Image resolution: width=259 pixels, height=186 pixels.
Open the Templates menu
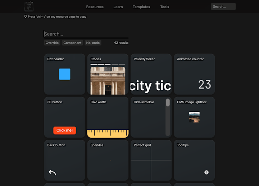click(x=141, y=7)
